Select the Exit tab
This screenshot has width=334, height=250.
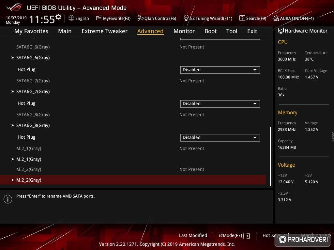(x=252, y=31)
